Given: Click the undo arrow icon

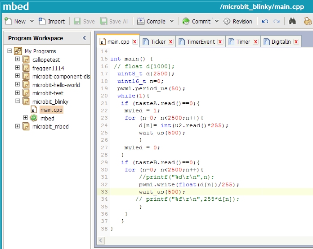Looking at the screenshot, I should coord(265,21).
